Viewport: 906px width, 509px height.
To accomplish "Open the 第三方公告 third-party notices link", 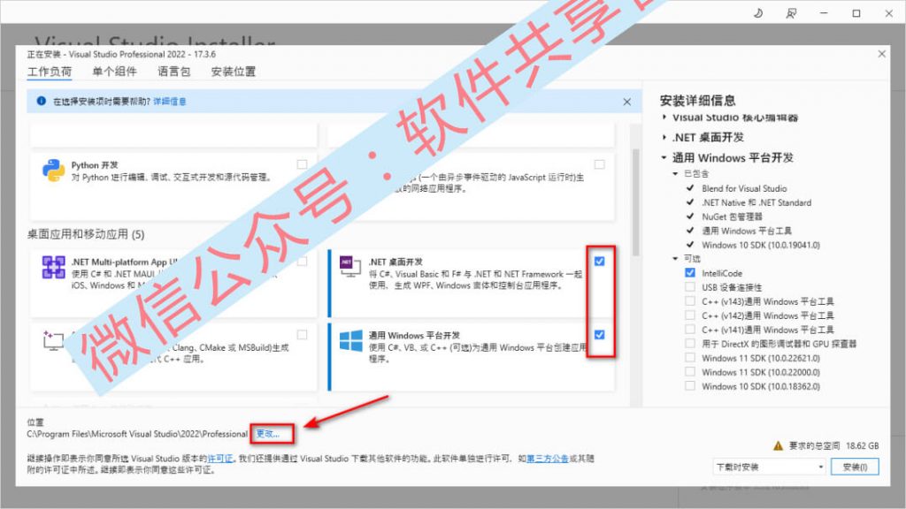I will tap(547, 459).
